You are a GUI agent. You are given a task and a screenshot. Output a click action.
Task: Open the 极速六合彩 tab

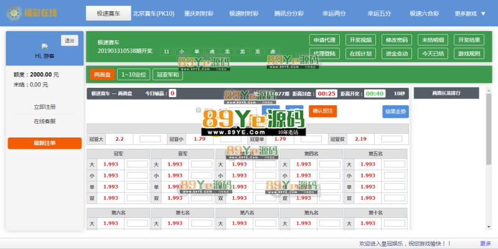coord(425,14)
